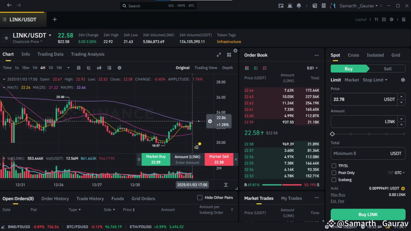Expand more time intervals dropdown
411x231 pixels.
pyautogui.click(x=68, y=68)
